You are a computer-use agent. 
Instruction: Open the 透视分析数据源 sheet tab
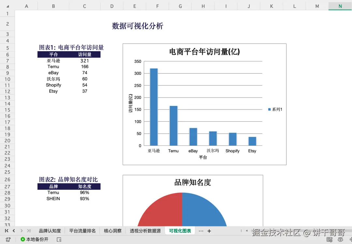(x=145, y=231)
